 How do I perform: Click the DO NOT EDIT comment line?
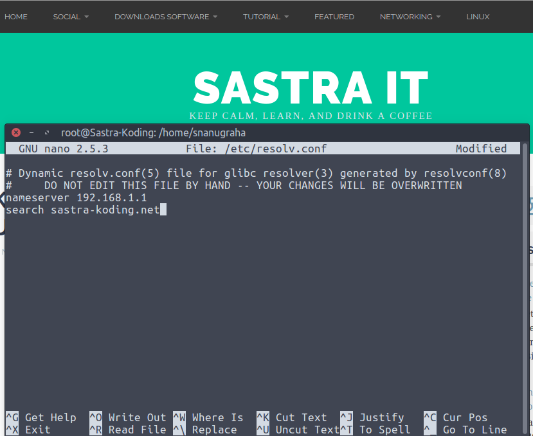(234, 185)
